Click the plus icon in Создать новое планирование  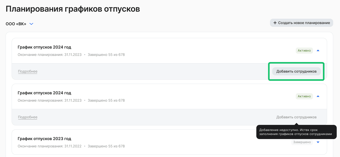275,23
